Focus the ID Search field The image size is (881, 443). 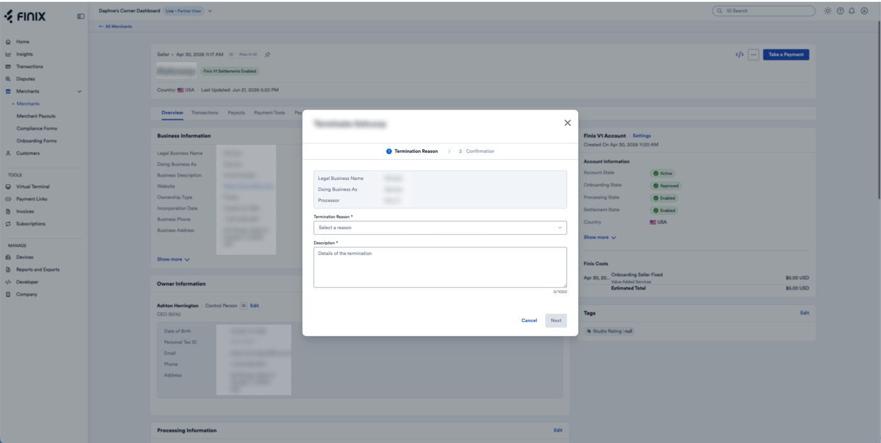[763, 11]
